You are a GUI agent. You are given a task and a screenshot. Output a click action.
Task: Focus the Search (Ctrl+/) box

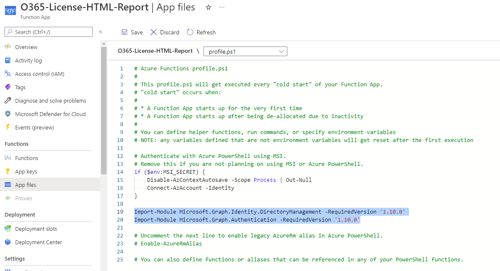pyautogui.click(x=49, y=32)
